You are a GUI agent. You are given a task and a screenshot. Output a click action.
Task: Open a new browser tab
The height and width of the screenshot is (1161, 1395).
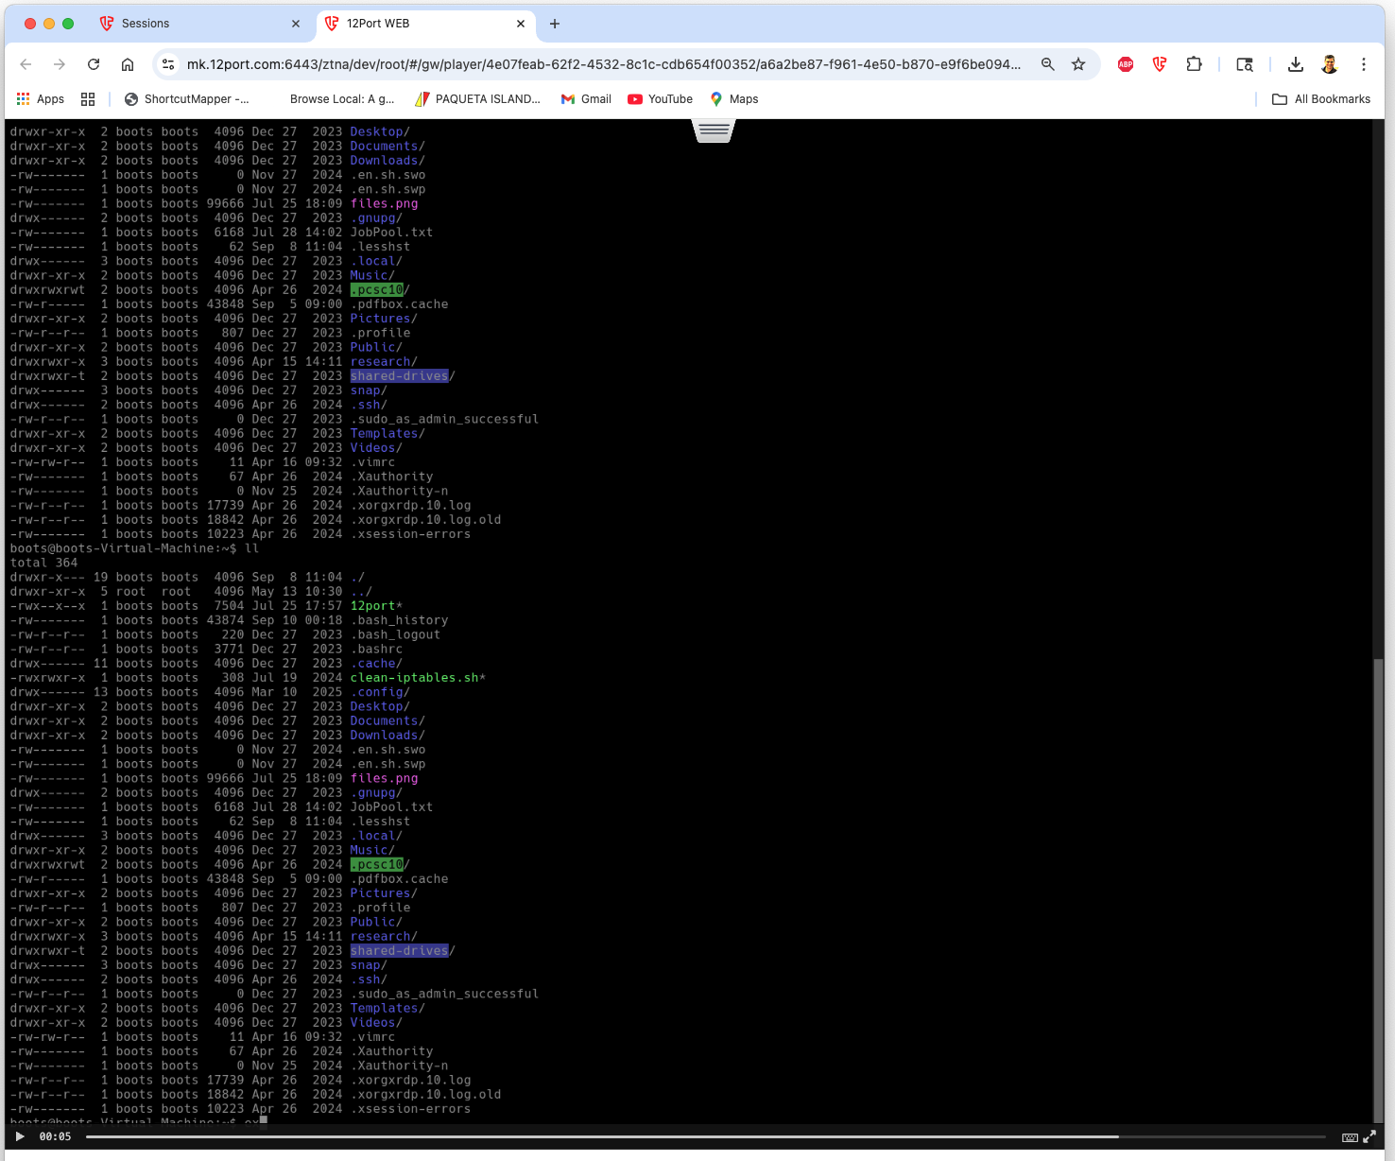coord(555,24)
